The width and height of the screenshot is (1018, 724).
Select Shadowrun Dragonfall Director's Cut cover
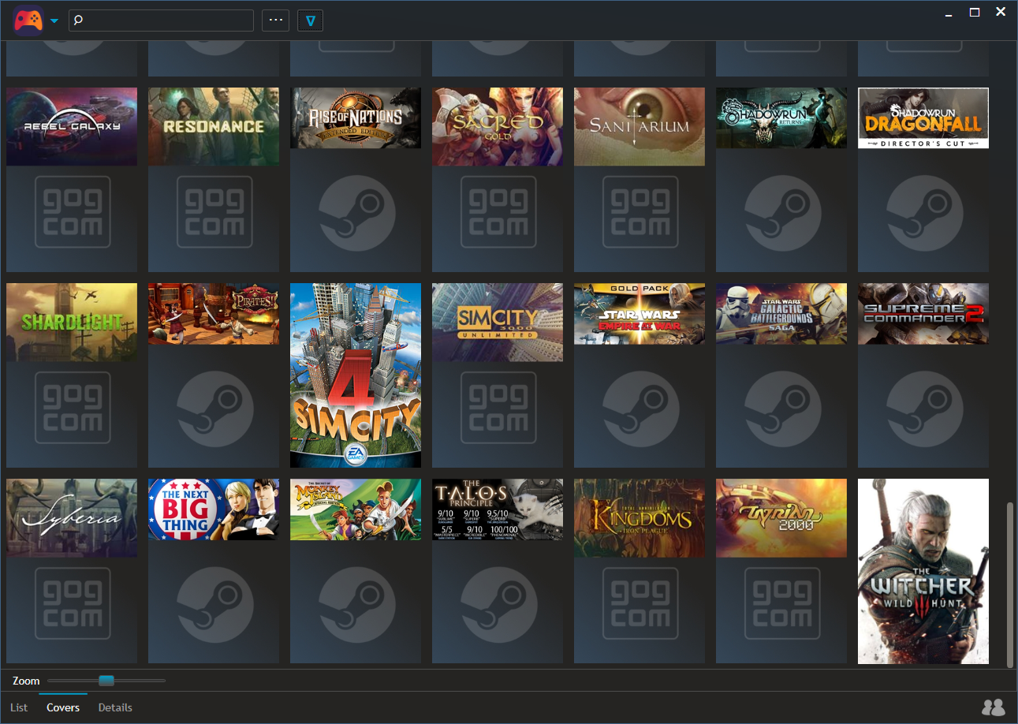[923, 118]
